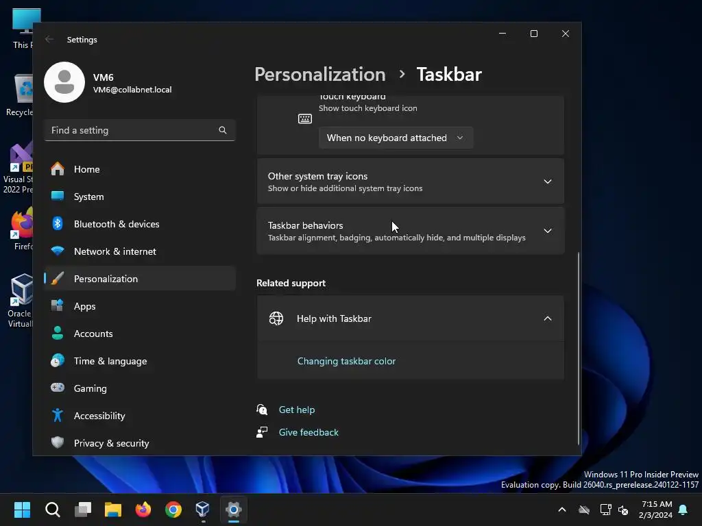Screen dimensions: 702x526
Task: Click the Give feedback link
Action: [x=308, y=432]
